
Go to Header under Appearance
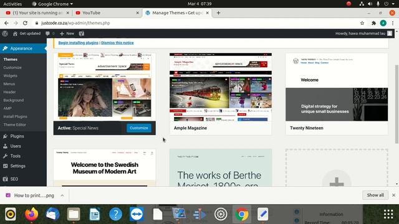10,92
